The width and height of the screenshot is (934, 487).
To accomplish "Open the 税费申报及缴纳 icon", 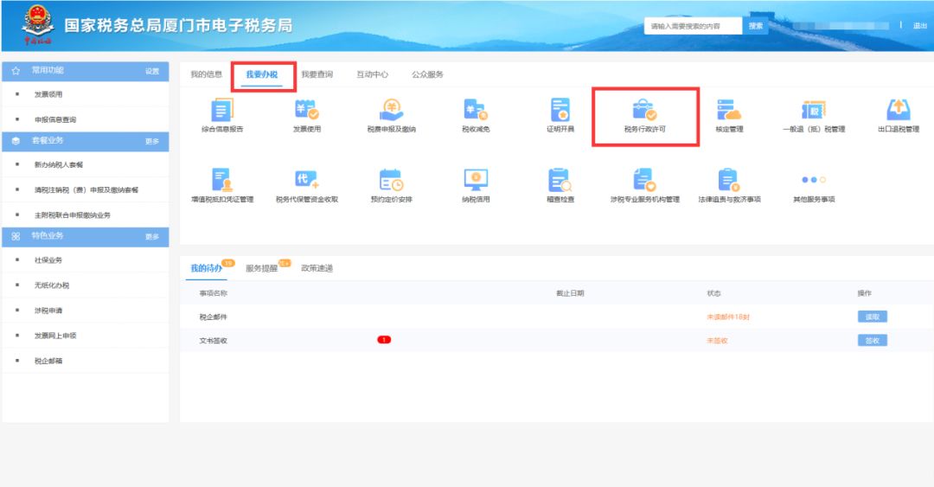I will click(x=392, y=110).
